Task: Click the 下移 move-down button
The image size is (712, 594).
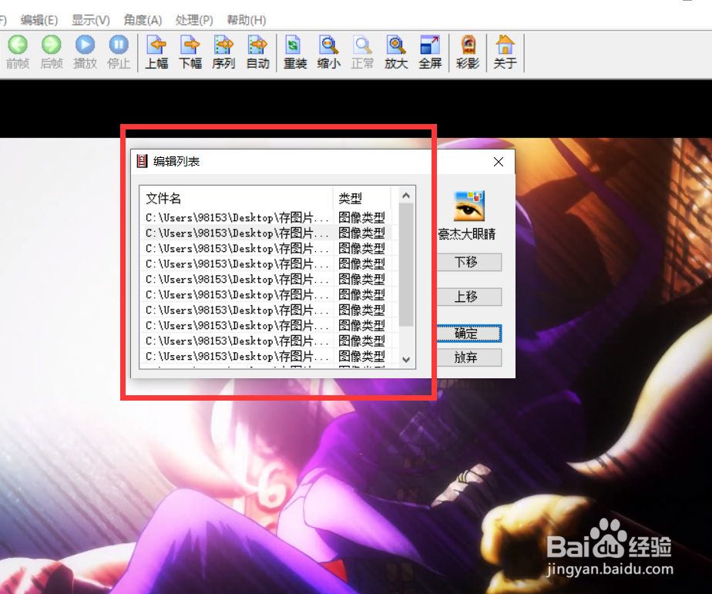Action: (x=469, y=262)
